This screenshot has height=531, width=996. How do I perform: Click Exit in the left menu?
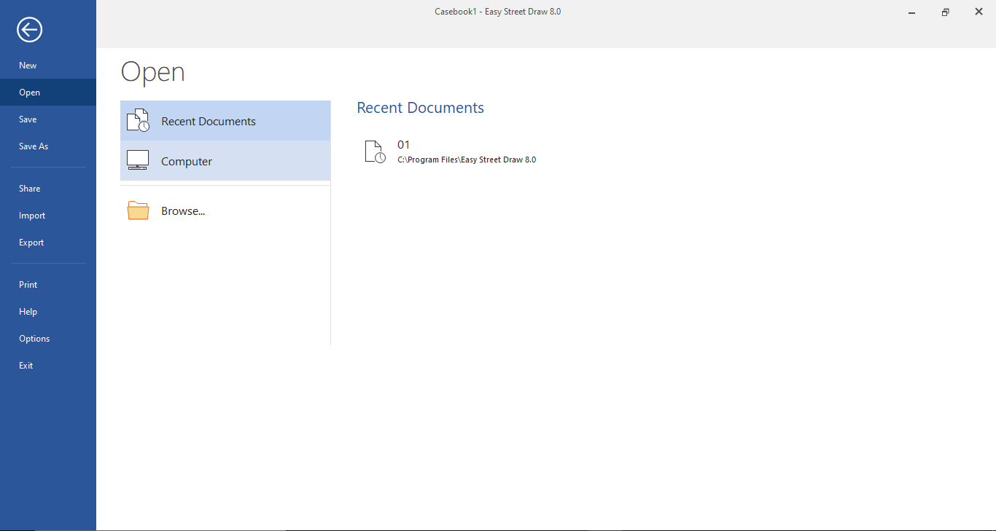(48, 366)
